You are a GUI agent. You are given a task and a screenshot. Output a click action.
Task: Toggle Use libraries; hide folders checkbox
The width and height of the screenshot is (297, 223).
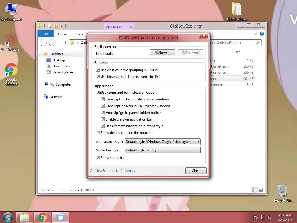[x=98, y=77]
